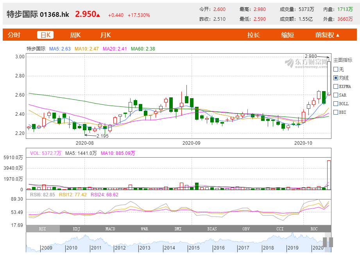Click the RSI24: 68.62 label
The width and height of the screenshot is (360, 255).
coord(104,195)
